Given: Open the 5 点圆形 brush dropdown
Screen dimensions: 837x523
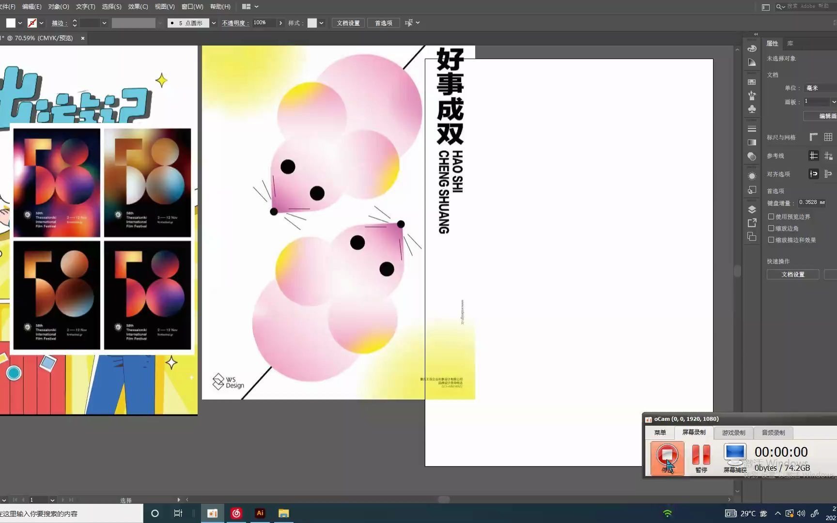Looking at the screenshot, I should (214, 23).
